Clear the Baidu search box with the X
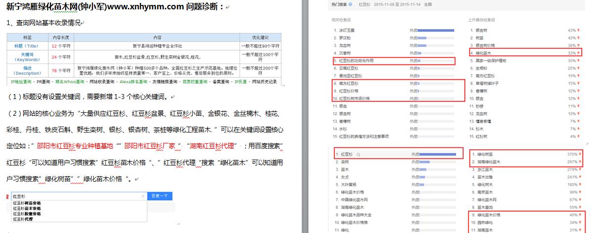The image size is (591, 233). pyautogui.click(x=143, y=196)
